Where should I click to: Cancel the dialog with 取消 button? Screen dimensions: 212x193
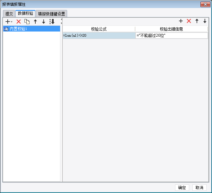199,188
